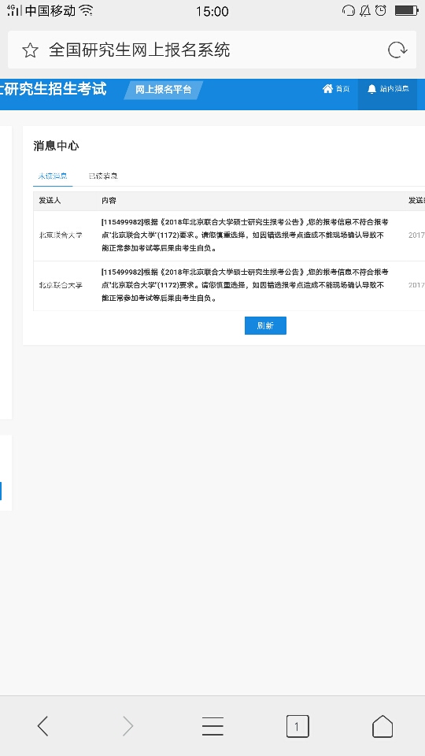The height and width of the screenshot is (756, 425).
Task: Click the 内容 column header
Action: pyautogui.click(x=109, y=201)
